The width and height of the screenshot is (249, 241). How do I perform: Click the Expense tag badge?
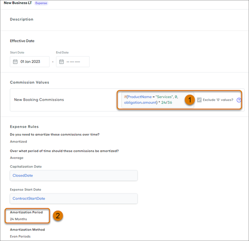click(x=41, y=3)
